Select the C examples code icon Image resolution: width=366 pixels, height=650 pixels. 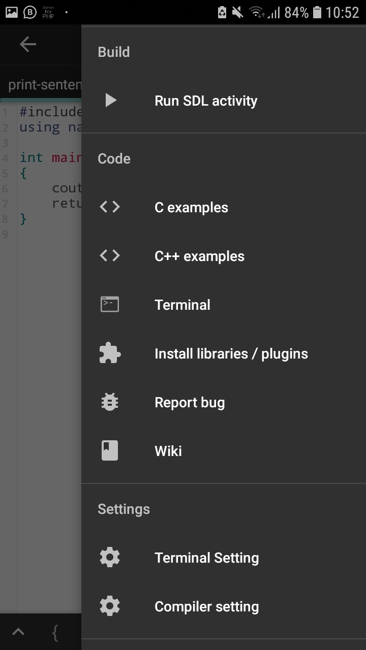[109, 207]
